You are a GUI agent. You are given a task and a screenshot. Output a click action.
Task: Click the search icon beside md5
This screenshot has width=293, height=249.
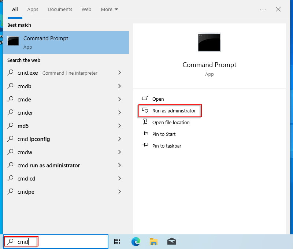[11, 126]
